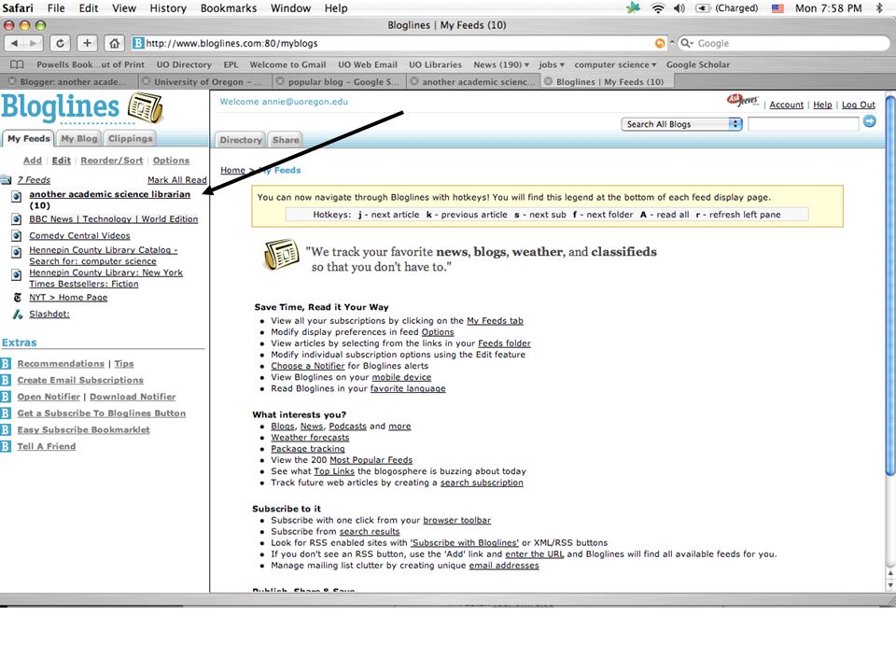Click the Download Notifier link
896x672 pixels.
pos(133,397)
